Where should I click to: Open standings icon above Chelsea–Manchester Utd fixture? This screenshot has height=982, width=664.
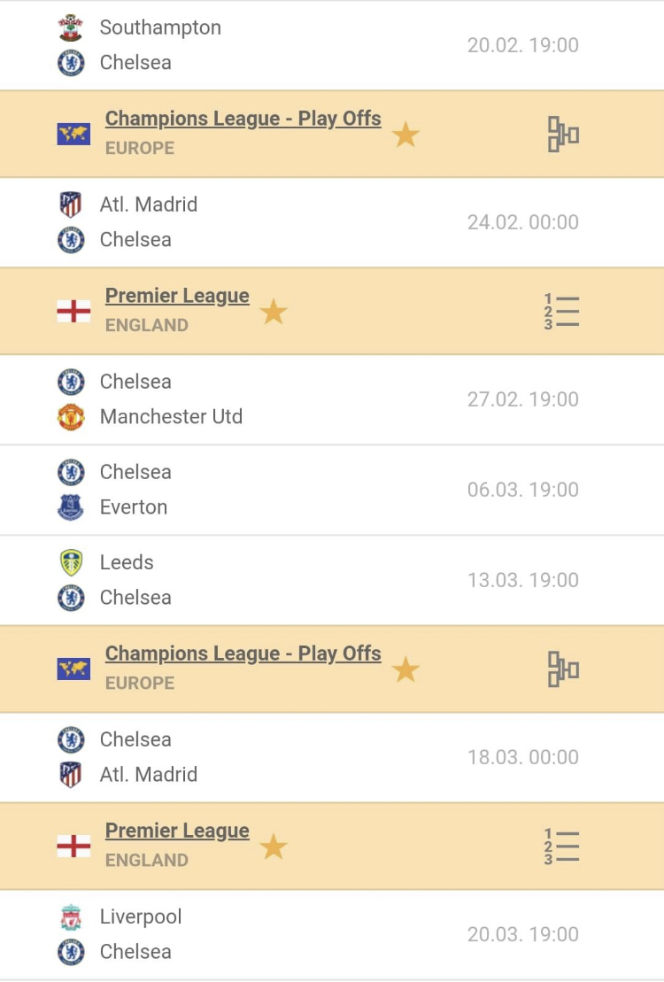point(561,312)
